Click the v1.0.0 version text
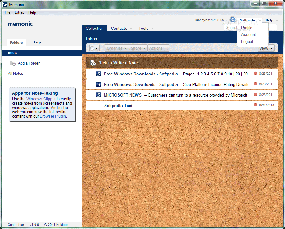Viewport: 285px width, 229px height. click(x=34, y=225)
